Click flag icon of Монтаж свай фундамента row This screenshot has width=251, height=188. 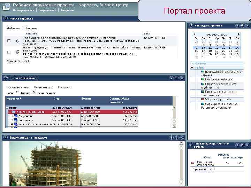pos(192,163)
